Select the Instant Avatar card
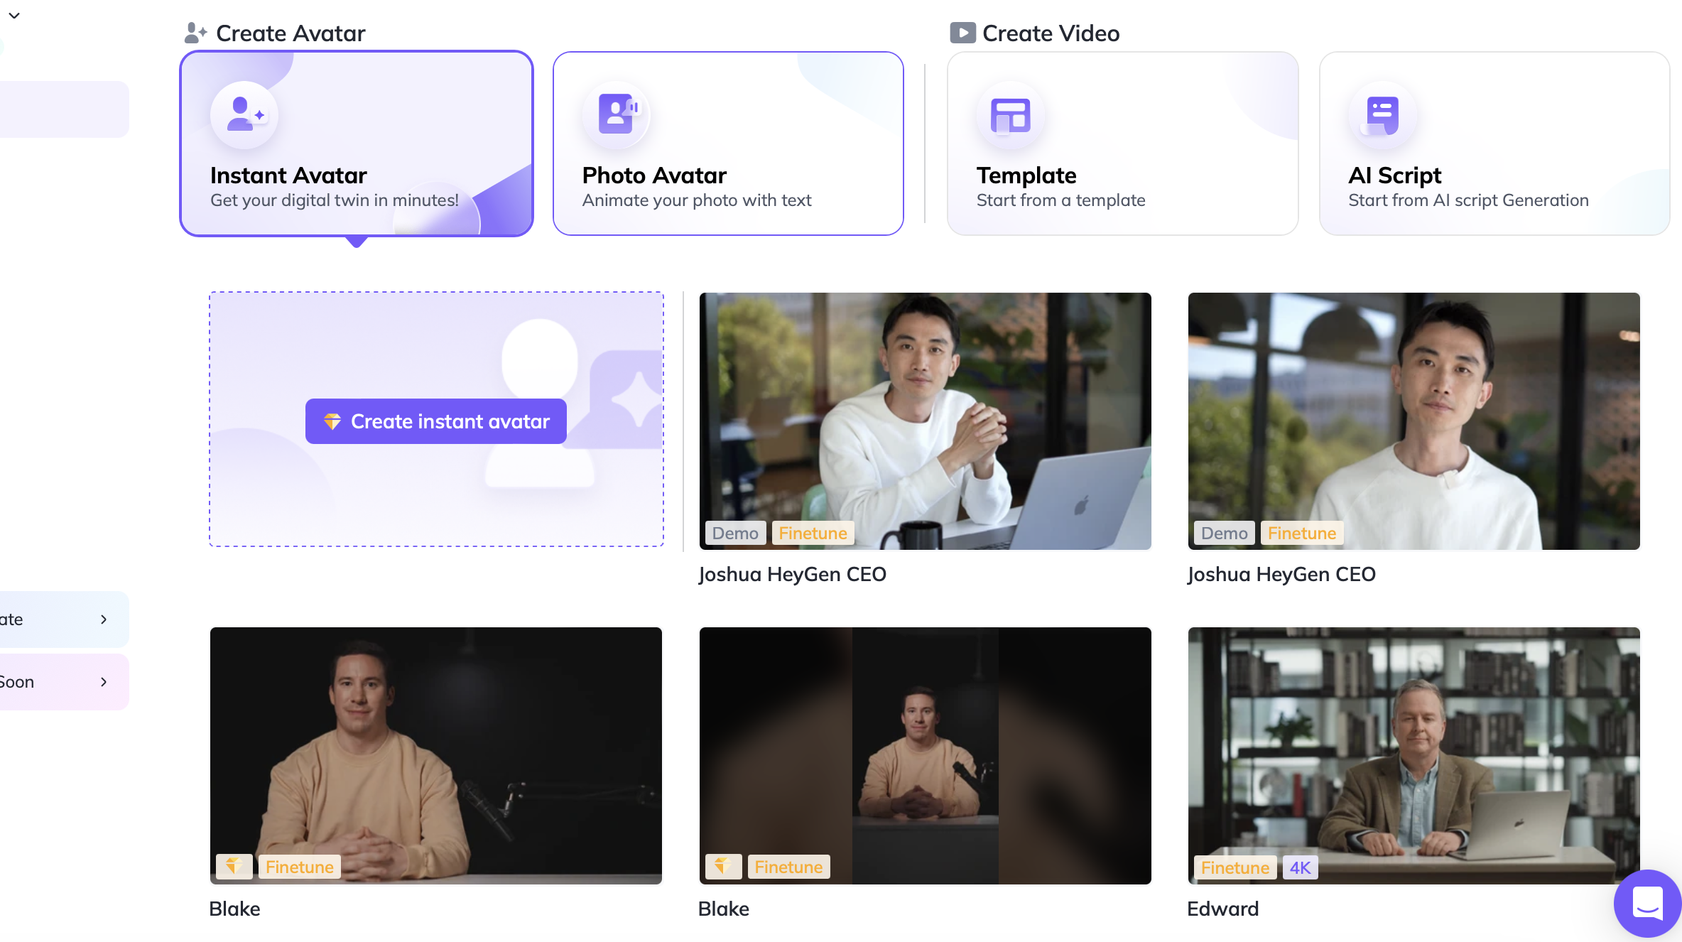 (x=356, y=143)
